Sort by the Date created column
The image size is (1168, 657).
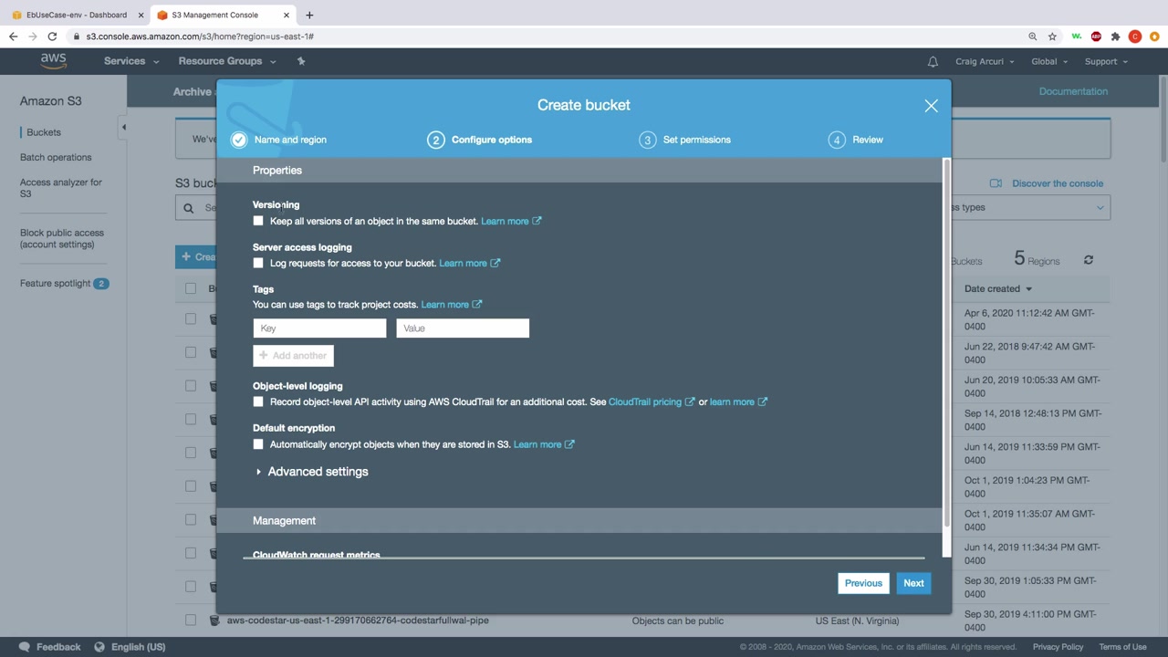[998, 288]
